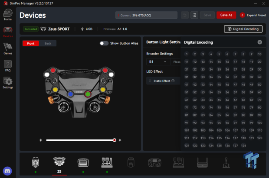Click the low brightness sun icon
Screen dimensions: 269x178
point(41,140)
